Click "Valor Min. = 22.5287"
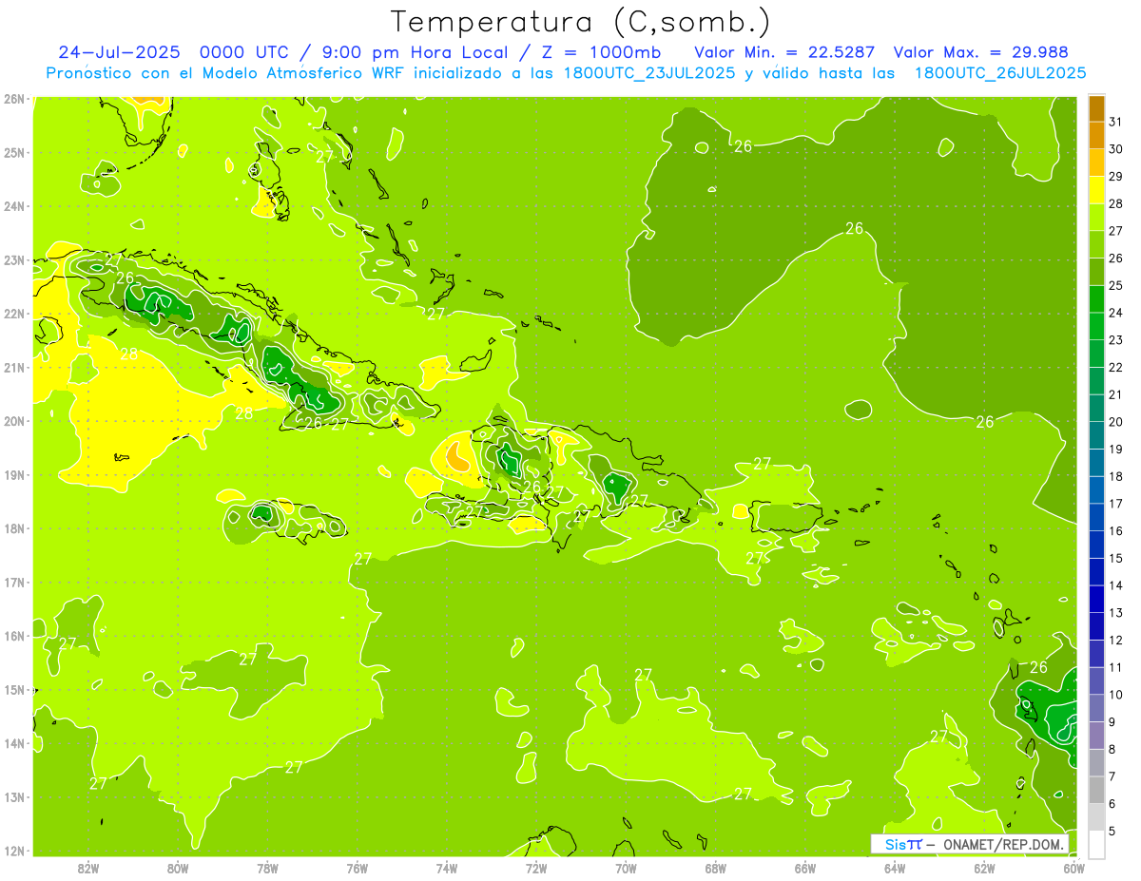The height and width of the screenshot is (881, 1141). [x=784, y=52]
